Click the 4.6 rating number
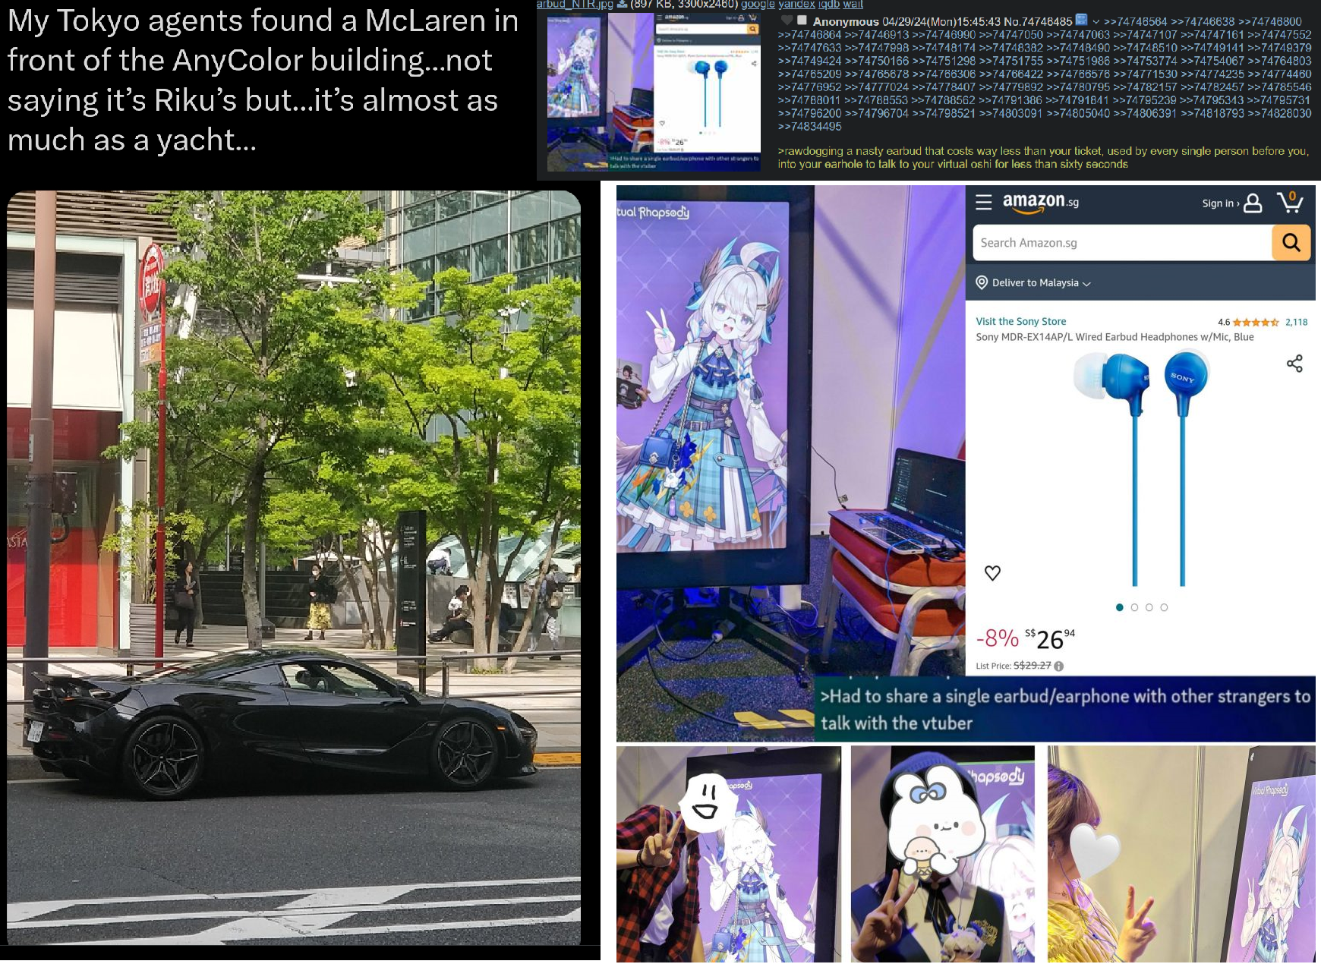This screenshot has width=1321, height=964. click(1224, 322)
